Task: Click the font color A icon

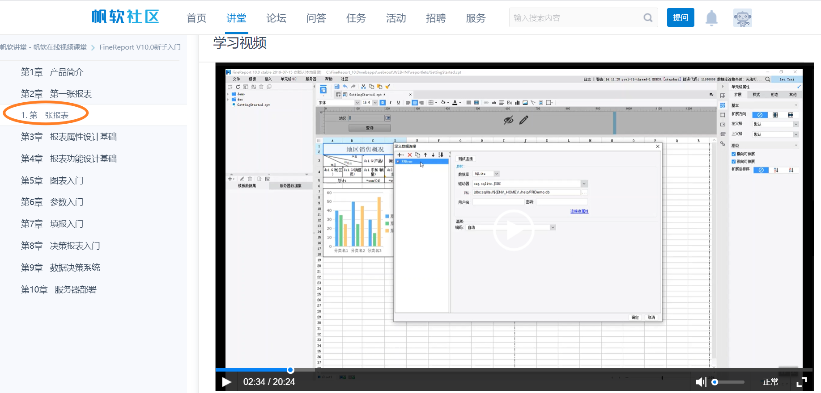Action: [x=455, y=103]
